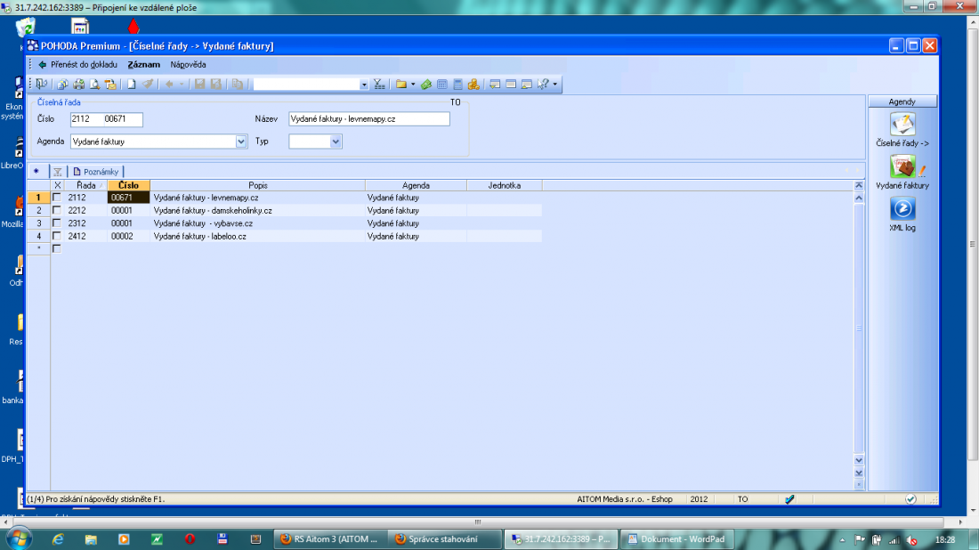This screenshot has width=979, height=550.
Task: Select the checkbox next to row 2412
Action: coord(57,236)
